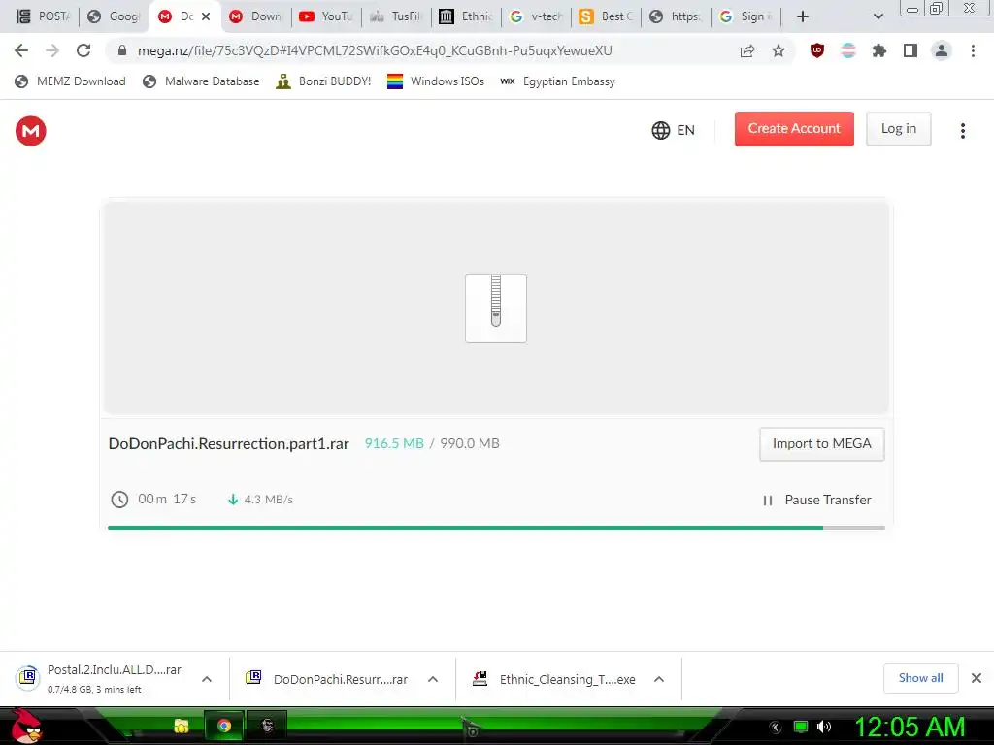This screenshot has height=745, width=994.
Task: Click the clock time-remaining icon
Action: [119, 500]
